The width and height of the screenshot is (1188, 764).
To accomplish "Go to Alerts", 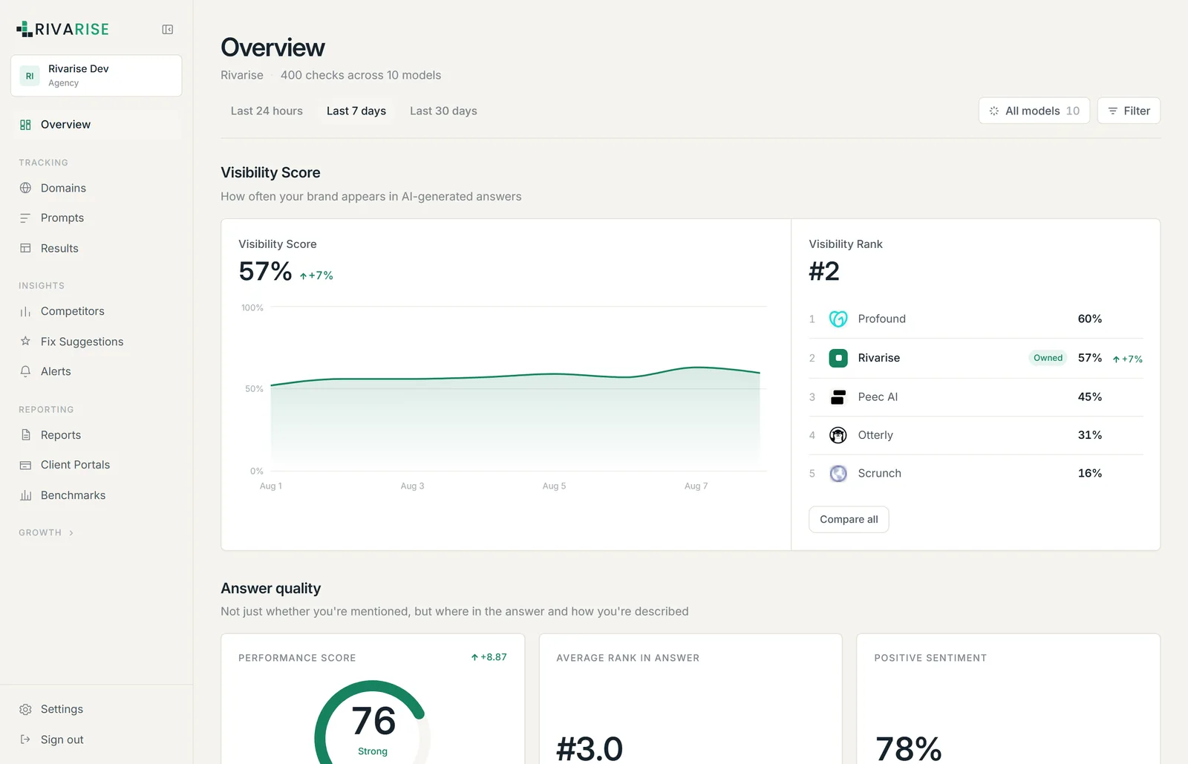I will click(x=97, y=371).
